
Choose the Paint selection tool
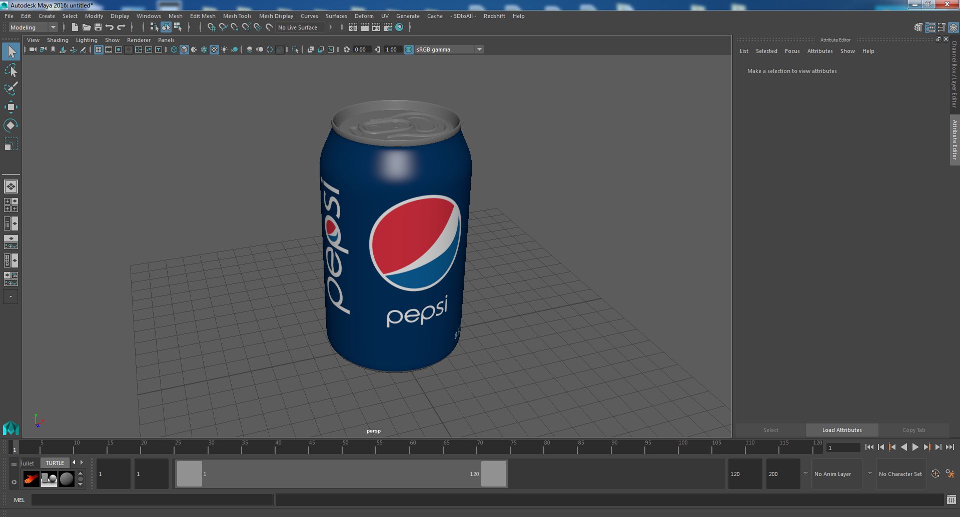(11, 88)
